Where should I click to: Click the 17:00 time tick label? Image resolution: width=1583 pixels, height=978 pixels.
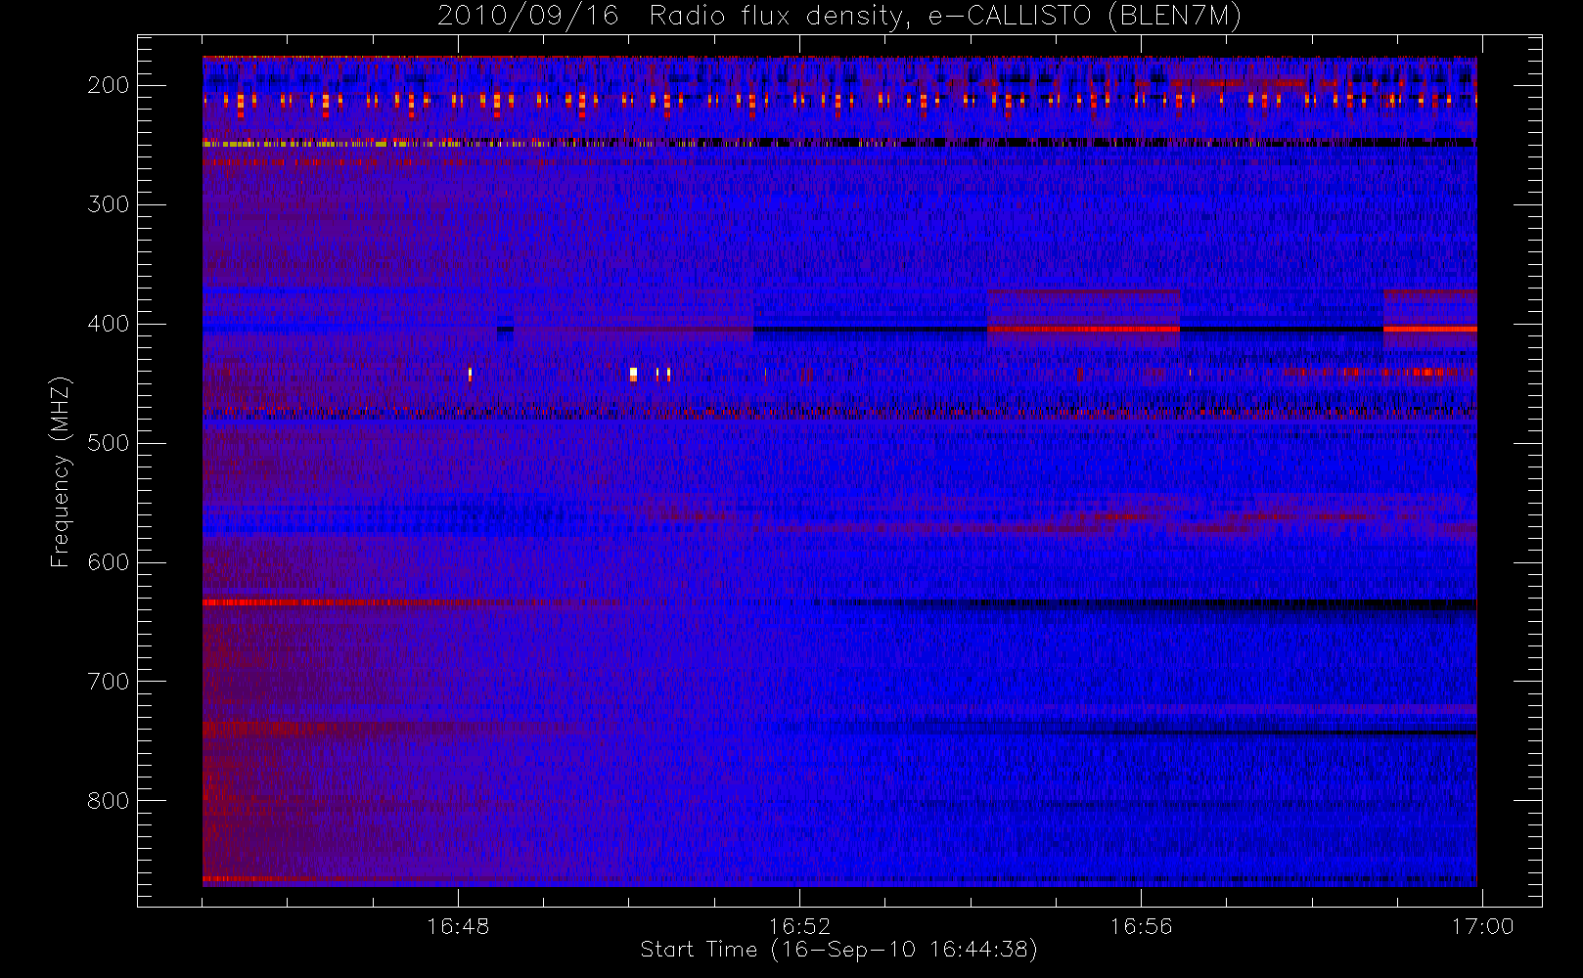point(1482,925)
